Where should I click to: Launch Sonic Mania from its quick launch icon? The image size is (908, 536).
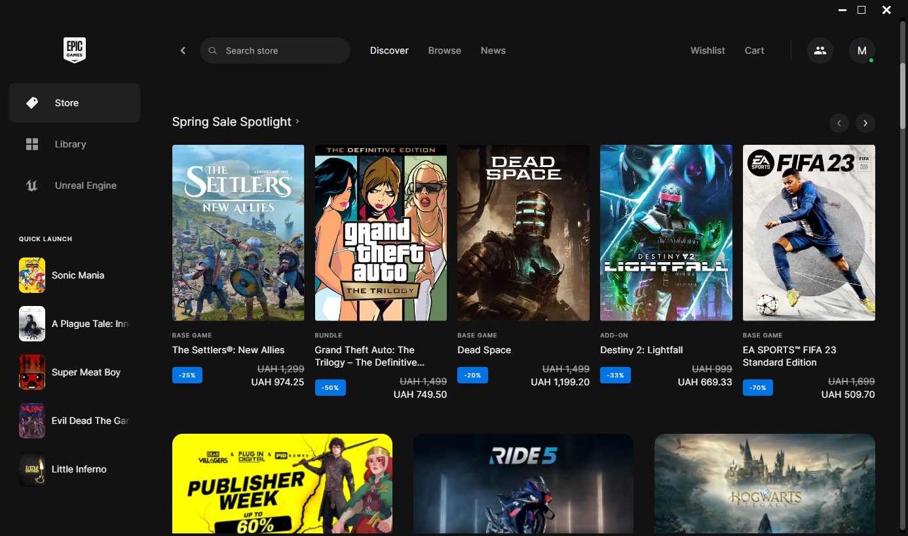(32, 275)
